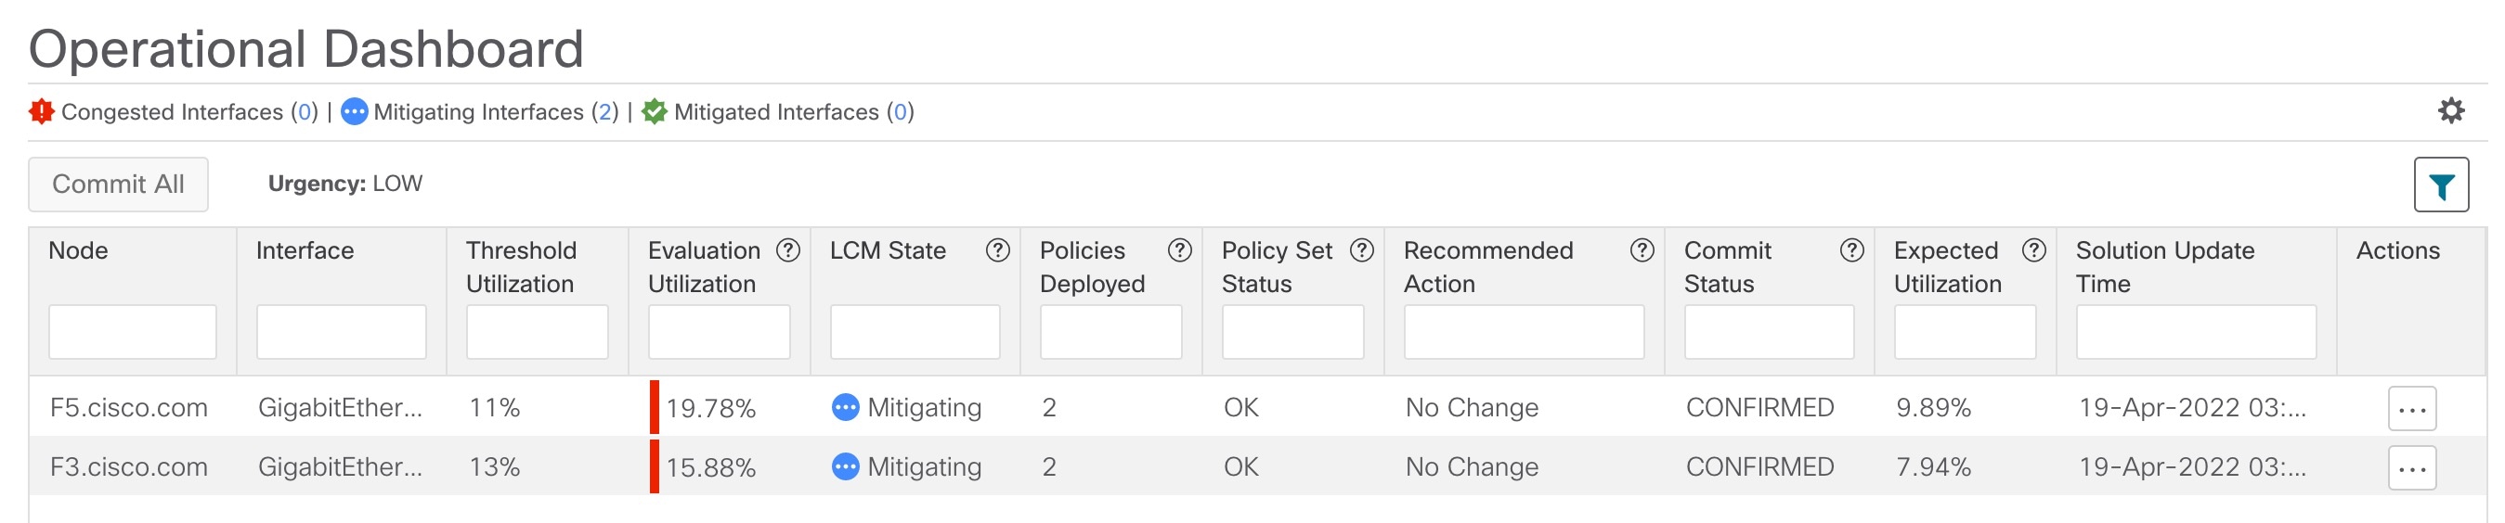Open the dashboard settings gear
The width and height of the screenshot is (2505, 523).
click(x=2450, y=111)
